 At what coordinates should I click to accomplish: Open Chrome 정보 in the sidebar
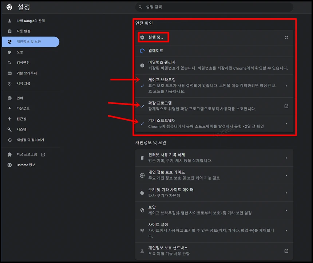coord(31,165)
